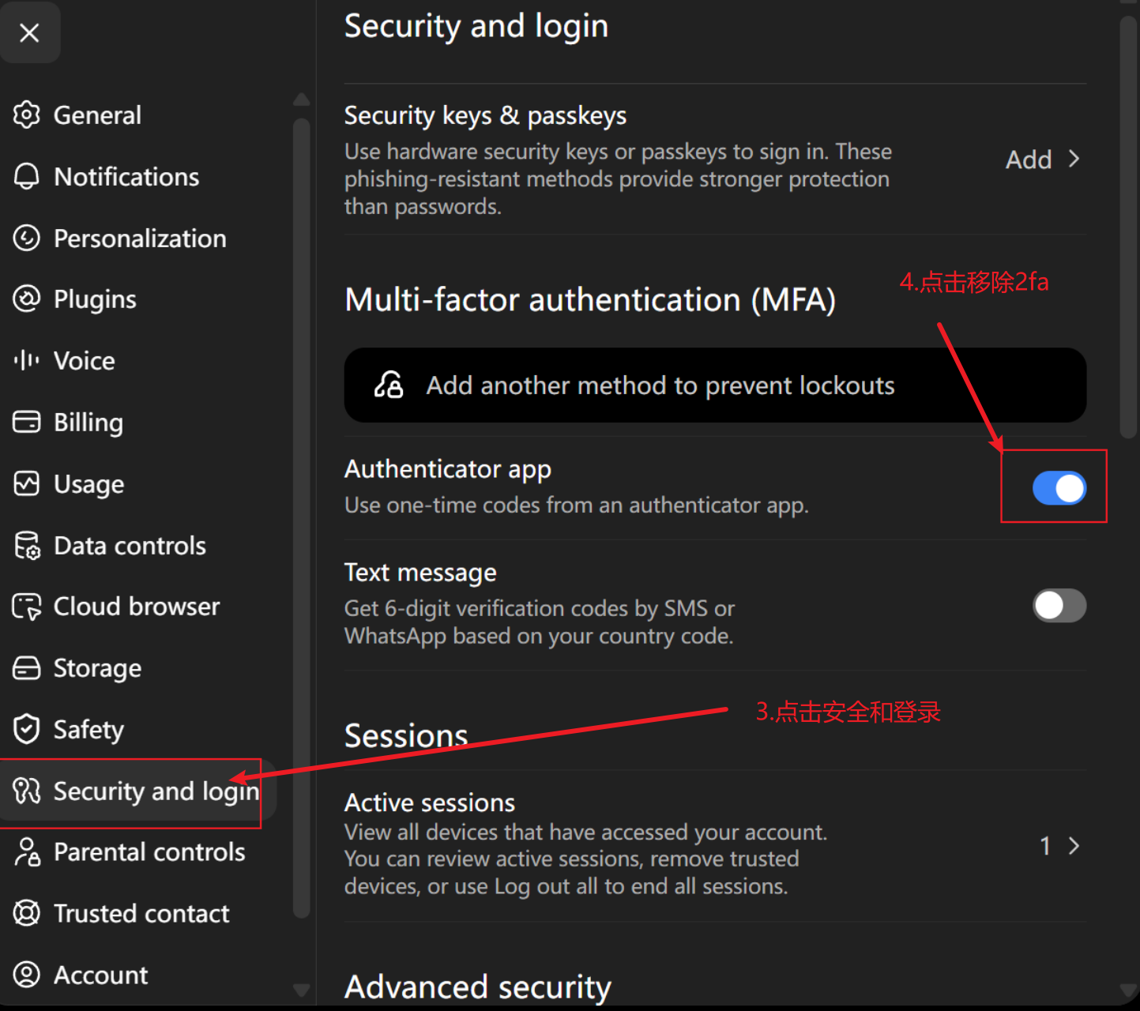Select the Cloud browser icon

tap(27, 607)
